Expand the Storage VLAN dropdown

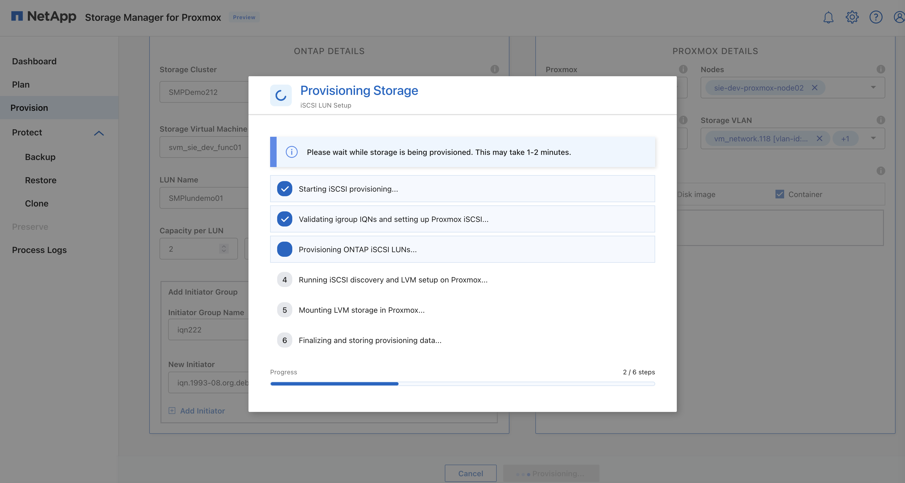pos(874,138)
